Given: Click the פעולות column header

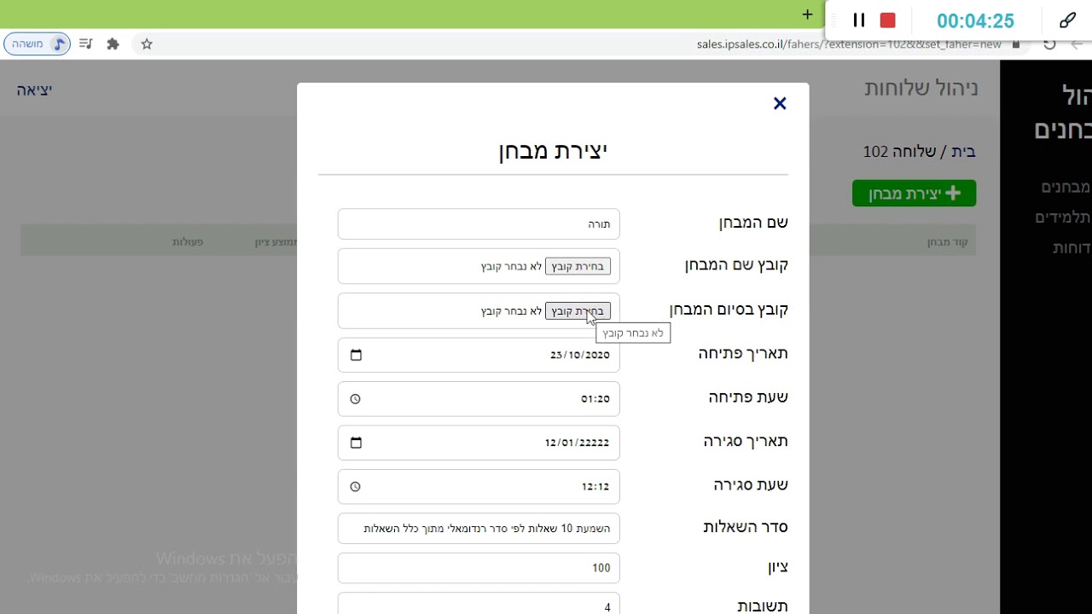Looking at the screenshot, I should click(x=188, y=242).
